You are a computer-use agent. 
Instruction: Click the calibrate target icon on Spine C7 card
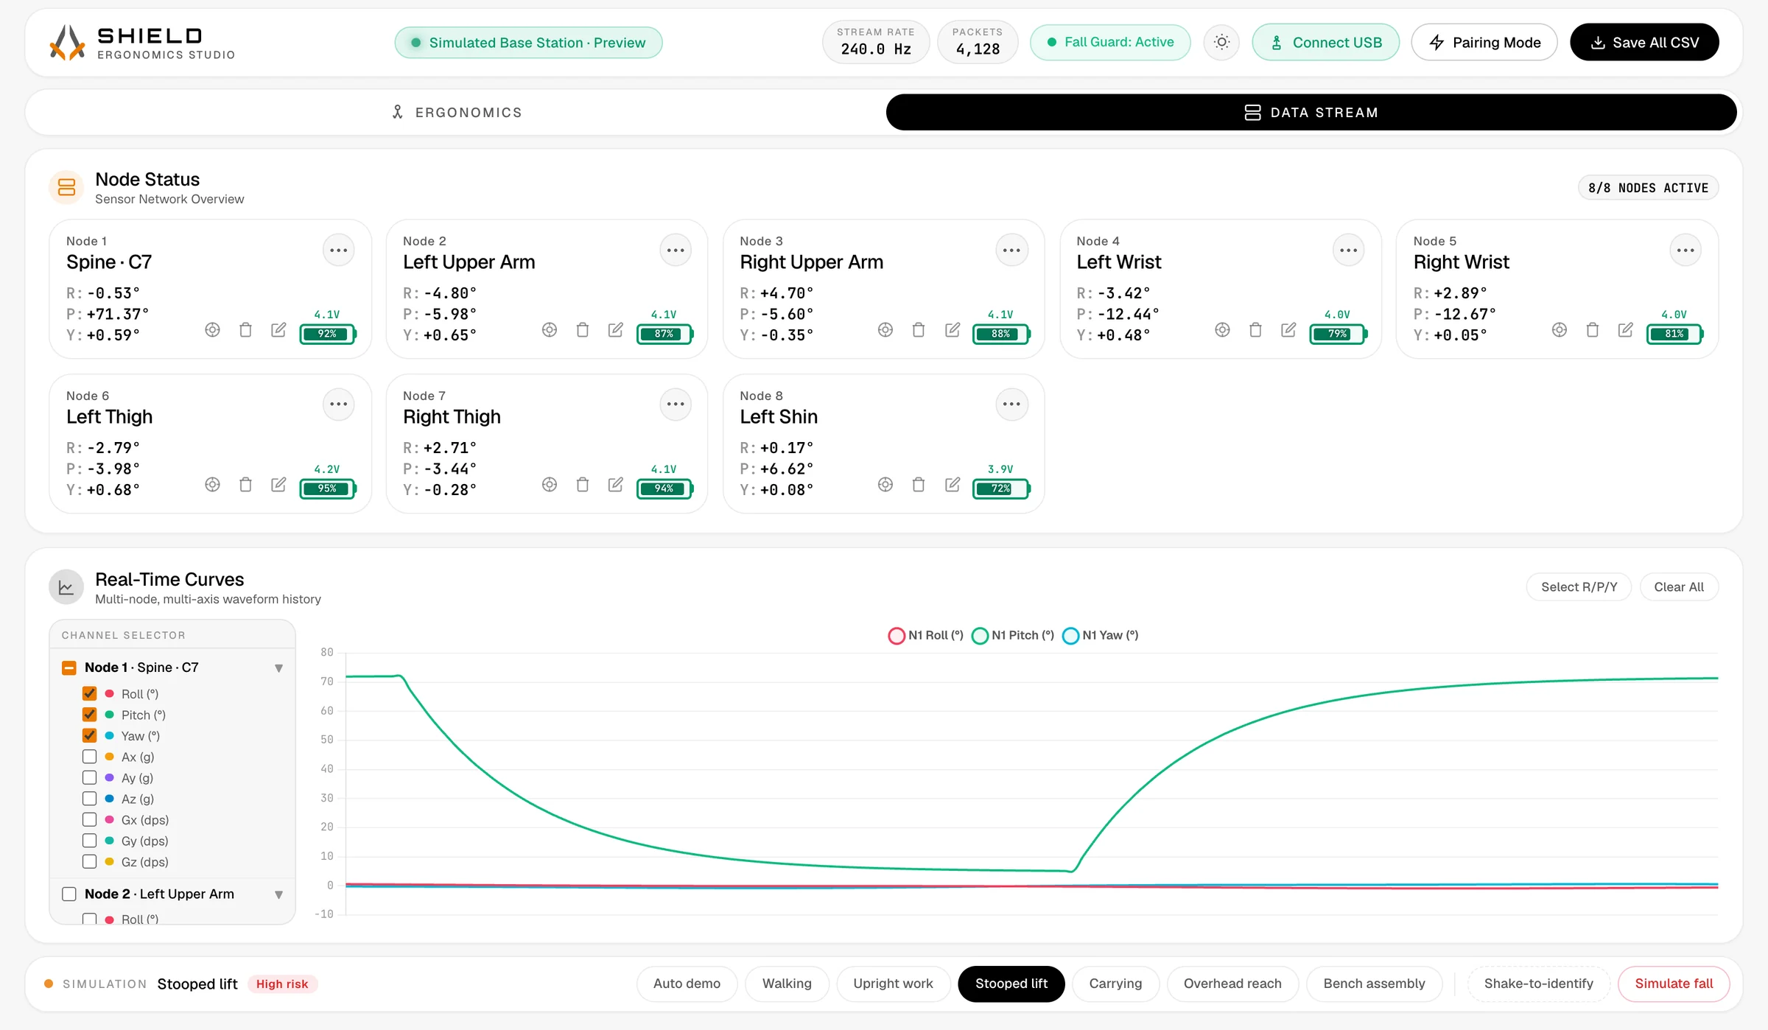coord(212,330)
